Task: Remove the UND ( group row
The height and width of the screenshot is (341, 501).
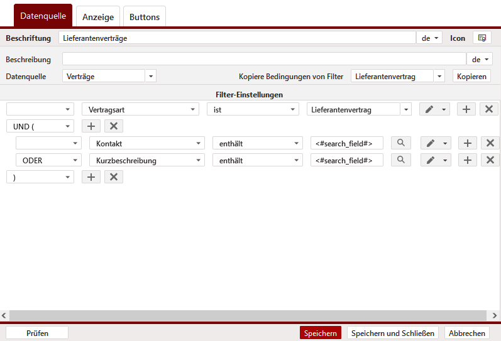Action: (114, 126)
